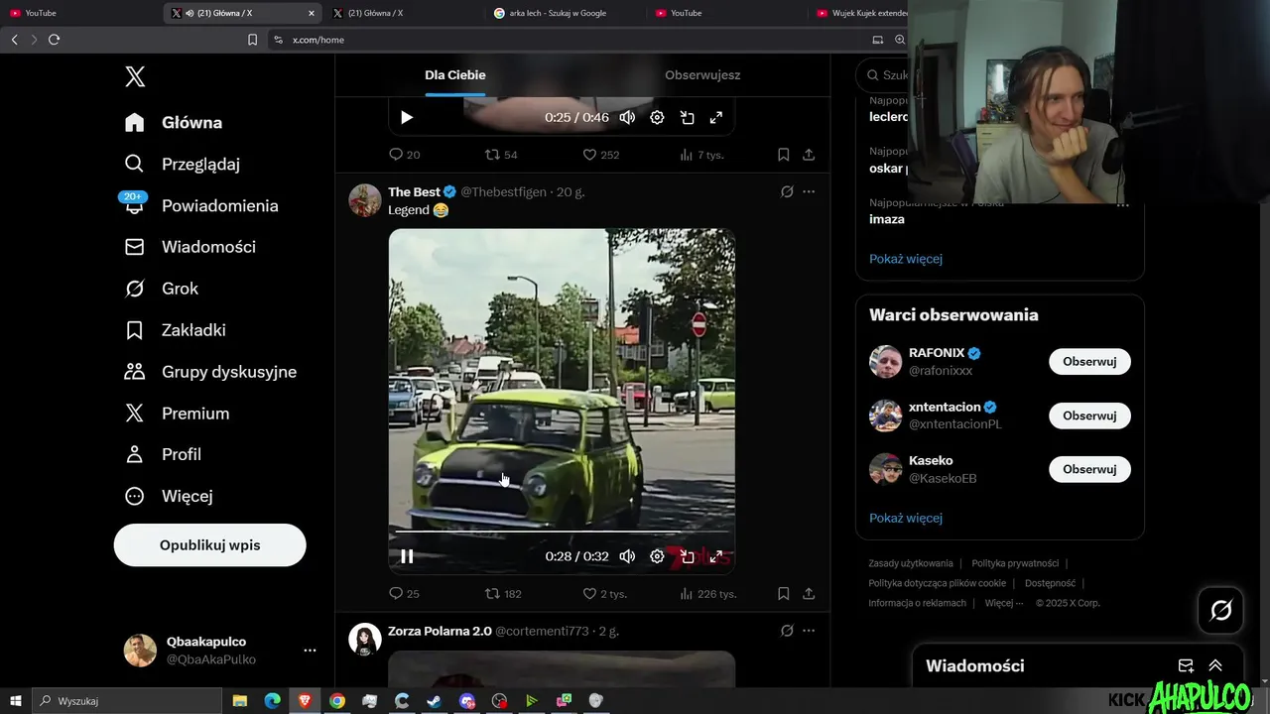Pause the Mr. Bean car video
This screenshot has width=1270, height=714.
coord(407,556)
